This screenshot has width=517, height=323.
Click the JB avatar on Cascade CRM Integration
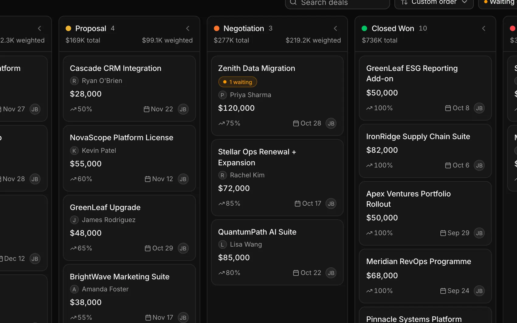(183, 109)
